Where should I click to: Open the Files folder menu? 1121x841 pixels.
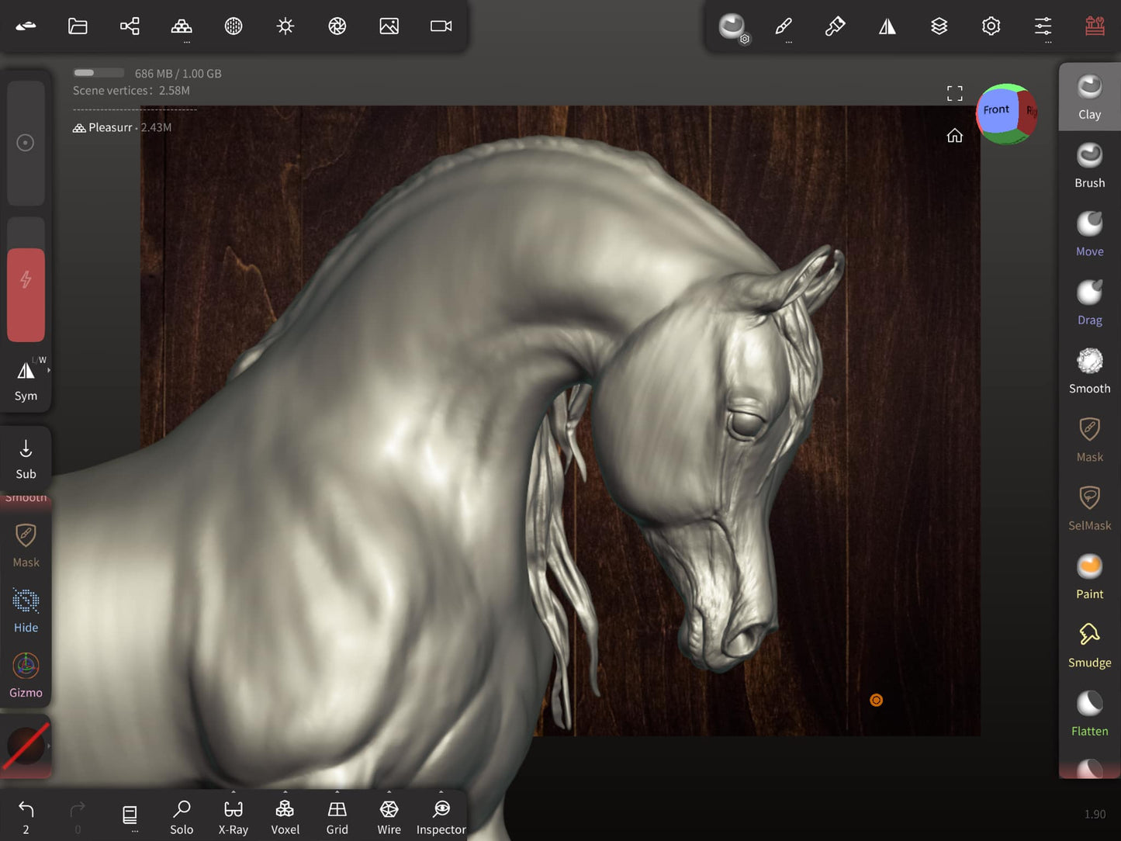(78, 26)
